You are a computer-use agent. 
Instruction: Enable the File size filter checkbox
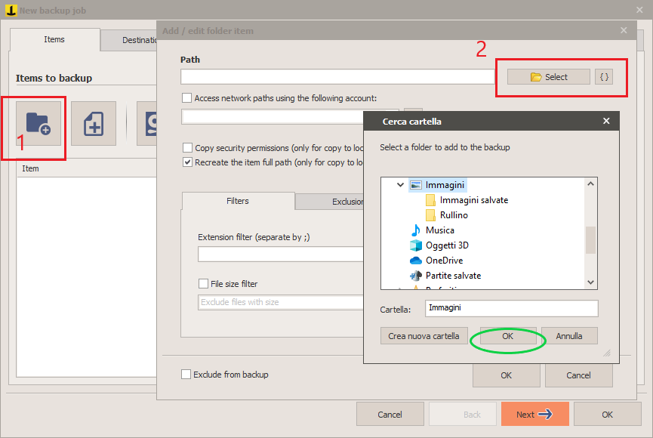(x=203, y=284)
